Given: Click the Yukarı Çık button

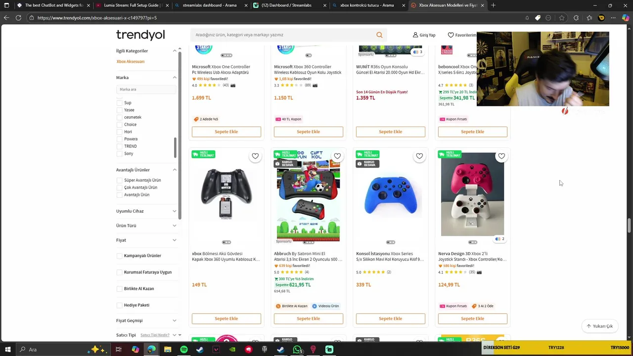Looking at the screenshot, I should pos(599,326).
